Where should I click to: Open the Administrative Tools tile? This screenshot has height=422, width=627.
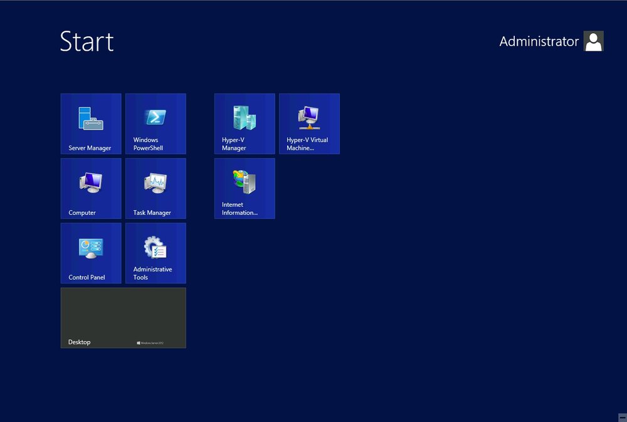pos(155,253)
